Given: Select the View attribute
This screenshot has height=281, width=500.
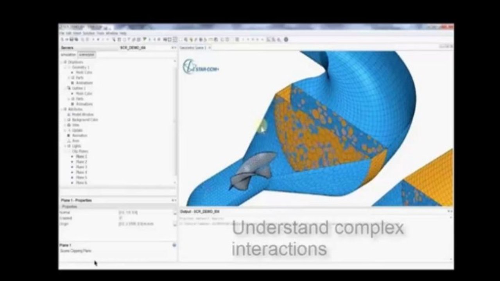Looking at the screenshot, I should (76, 125).
